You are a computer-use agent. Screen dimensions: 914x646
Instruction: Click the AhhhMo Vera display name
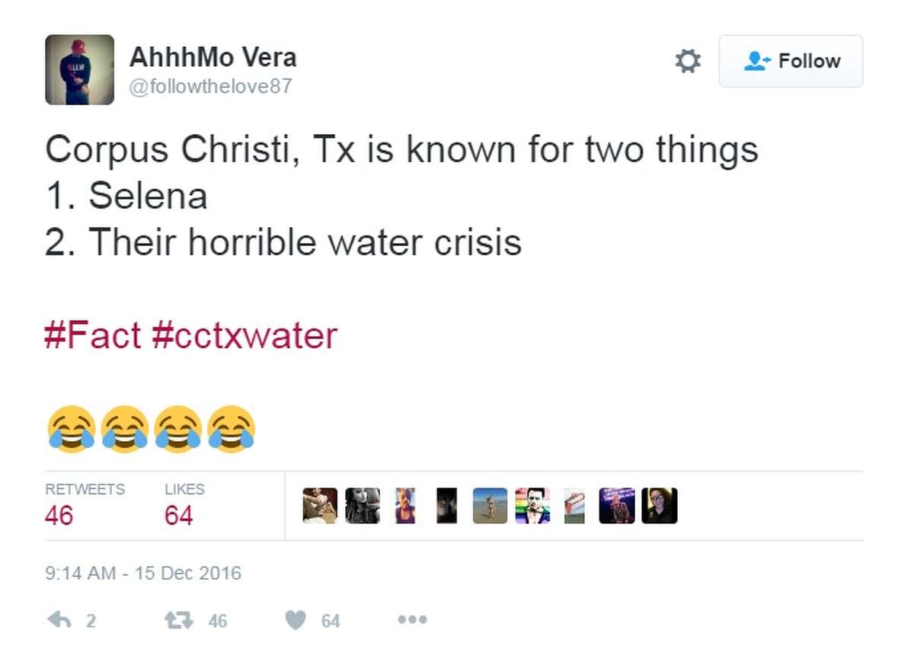(214, 56)
